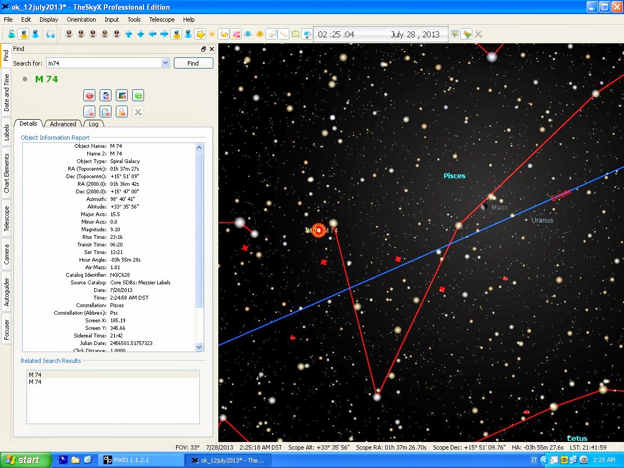Open the Orientation menu
This screenshot has width=624, height=468.
[81, 19]
